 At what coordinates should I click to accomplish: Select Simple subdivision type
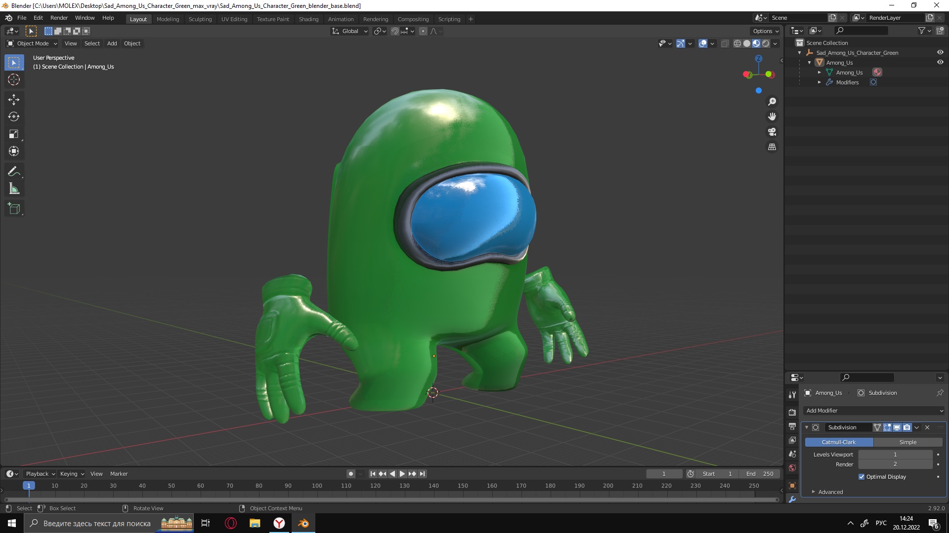click(908, 442)
